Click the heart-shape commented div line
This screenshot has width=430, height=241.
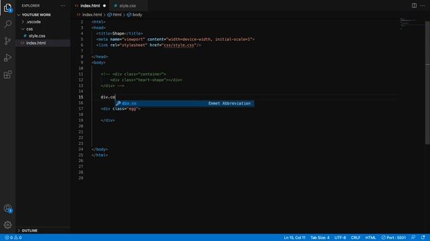tap(146, 80)
